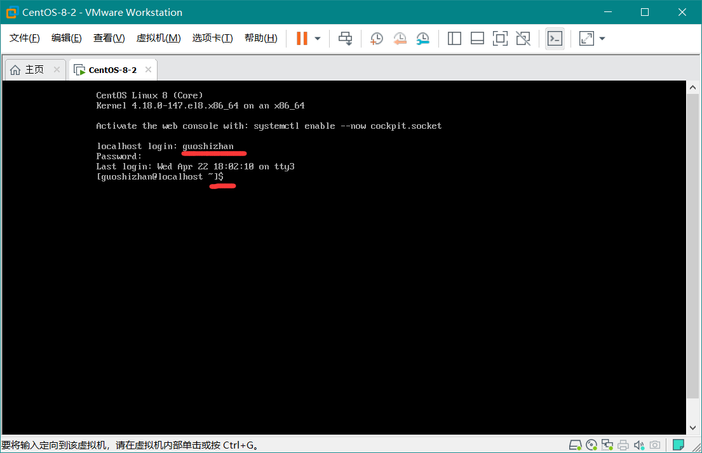The width and height of the screenshot is (702, 453).
Task: Click the network adapter status icon
Action: tap(607, 445)
